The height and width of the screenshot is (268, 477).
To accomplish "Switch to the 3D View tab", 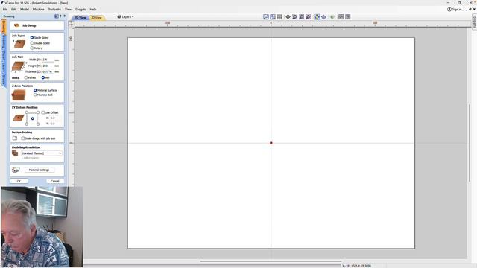I will [x=97, y=18].
